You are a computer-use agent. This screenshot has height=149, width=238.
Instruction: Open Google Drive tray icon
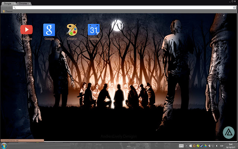point(205,146)
